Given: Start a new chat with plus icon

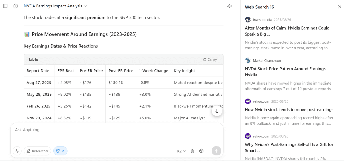Looking at the screenshot, I should [x=16, y=6].
